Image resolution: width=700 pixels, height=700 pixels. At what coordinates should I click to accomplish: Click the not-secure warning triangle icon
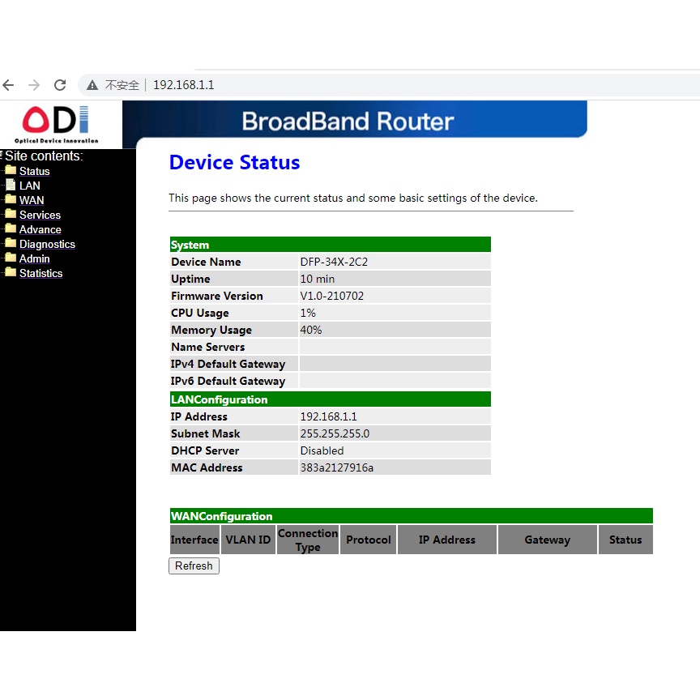pyautogui.click(x=93, y=85)
